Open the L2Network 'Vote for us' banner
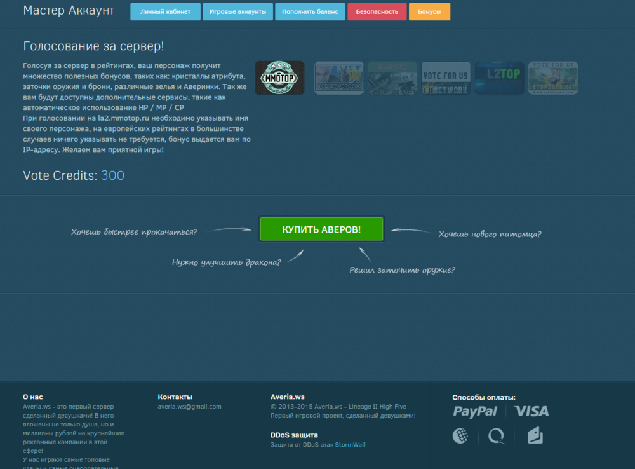Viewport: 635px width, 469px height. (x=446, y=78)
